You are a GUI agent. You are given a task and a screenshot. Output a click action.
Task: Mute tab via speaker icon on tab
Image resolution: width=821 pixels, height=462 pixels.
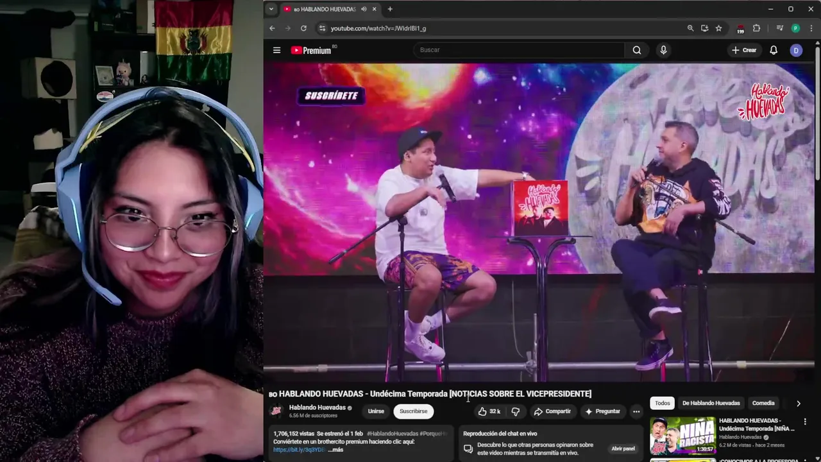click(364, 9)
